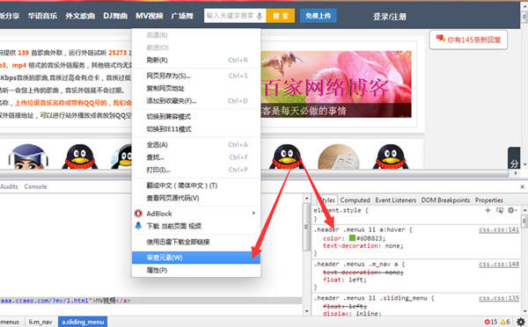Choose 下载当前页面视频 menu entry
The height and width of the screenshot is (327, 528).
click(196, 226)
